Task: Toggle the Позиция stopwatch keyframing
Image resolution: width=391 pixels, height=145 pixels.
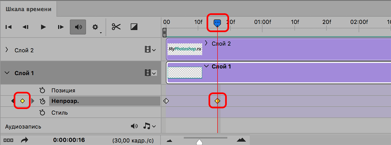Action: [42, 90]
